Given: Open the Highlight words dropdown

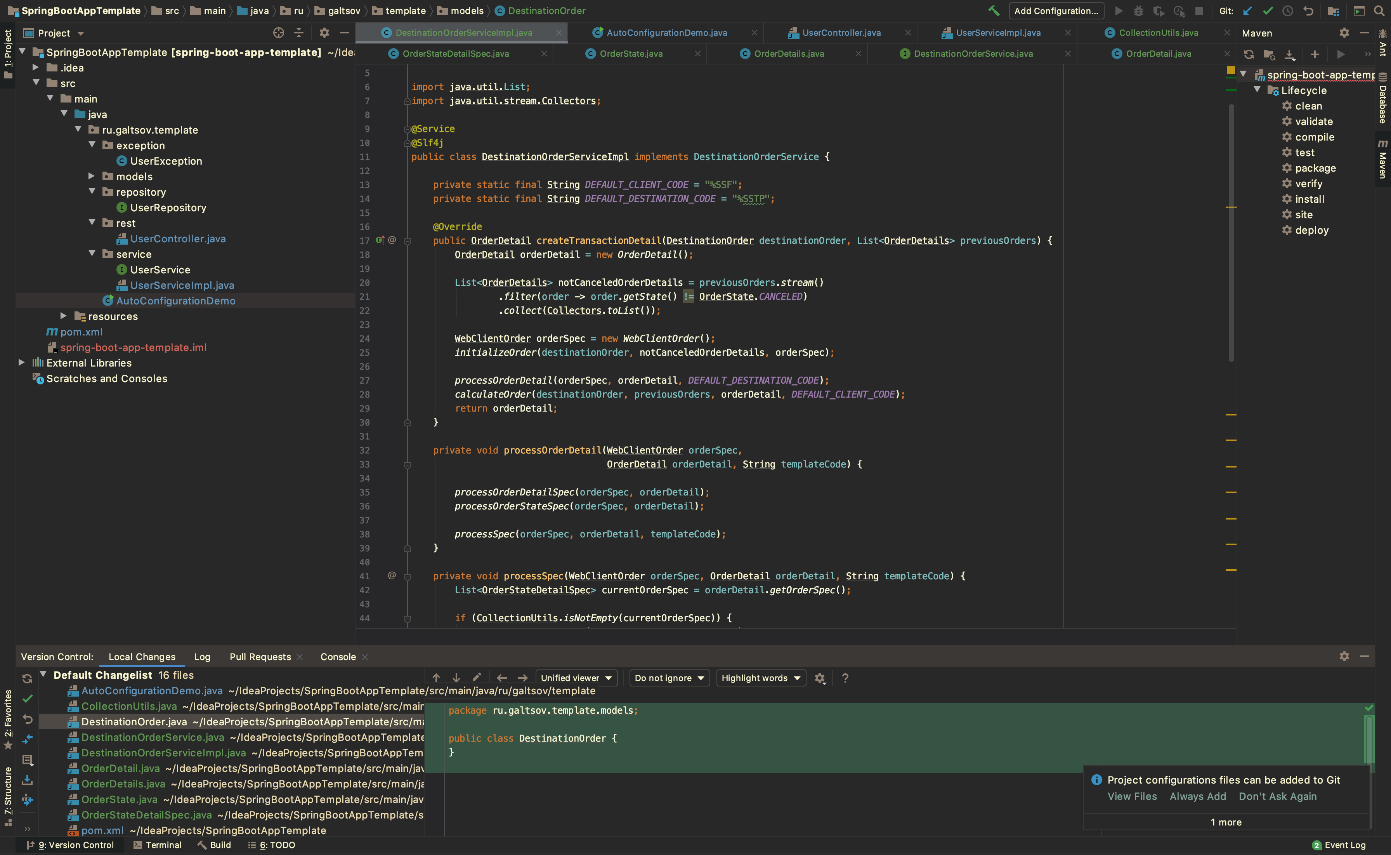Looking at the screenshot, I should [760, 678].
